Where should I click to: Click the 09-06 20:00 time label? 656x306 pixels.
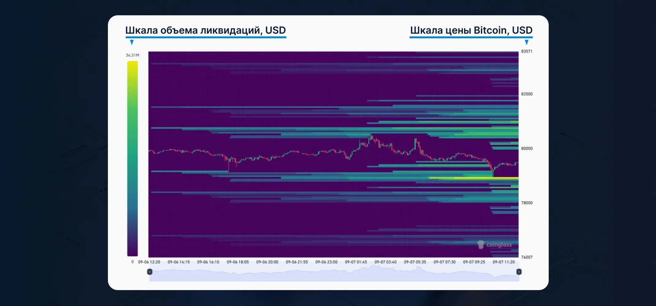pyautogui.click(x=267, y=262)
